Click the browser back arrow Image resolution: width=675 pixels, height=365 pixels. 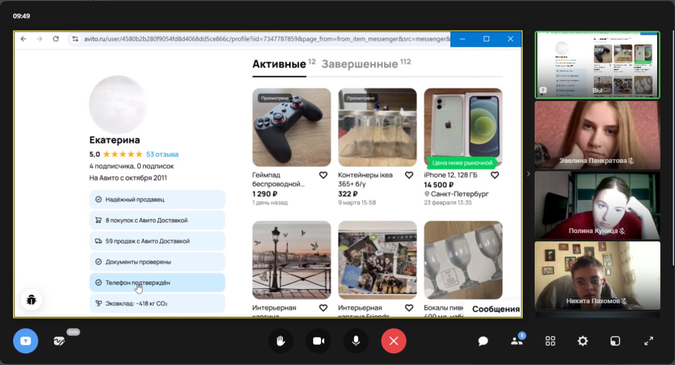[23, 39]
